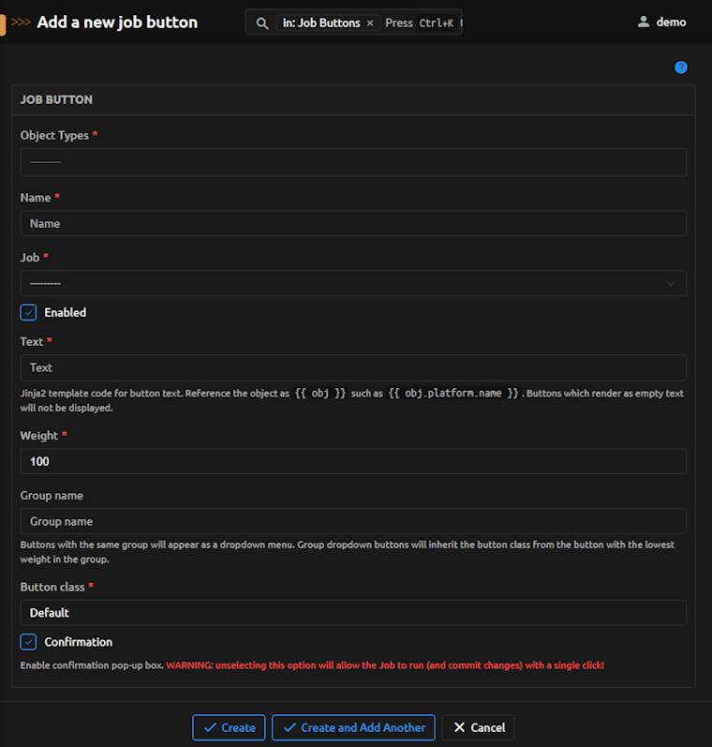Toggle the Confirmation checkbox
712x747 pixels.
pos(29,642)
